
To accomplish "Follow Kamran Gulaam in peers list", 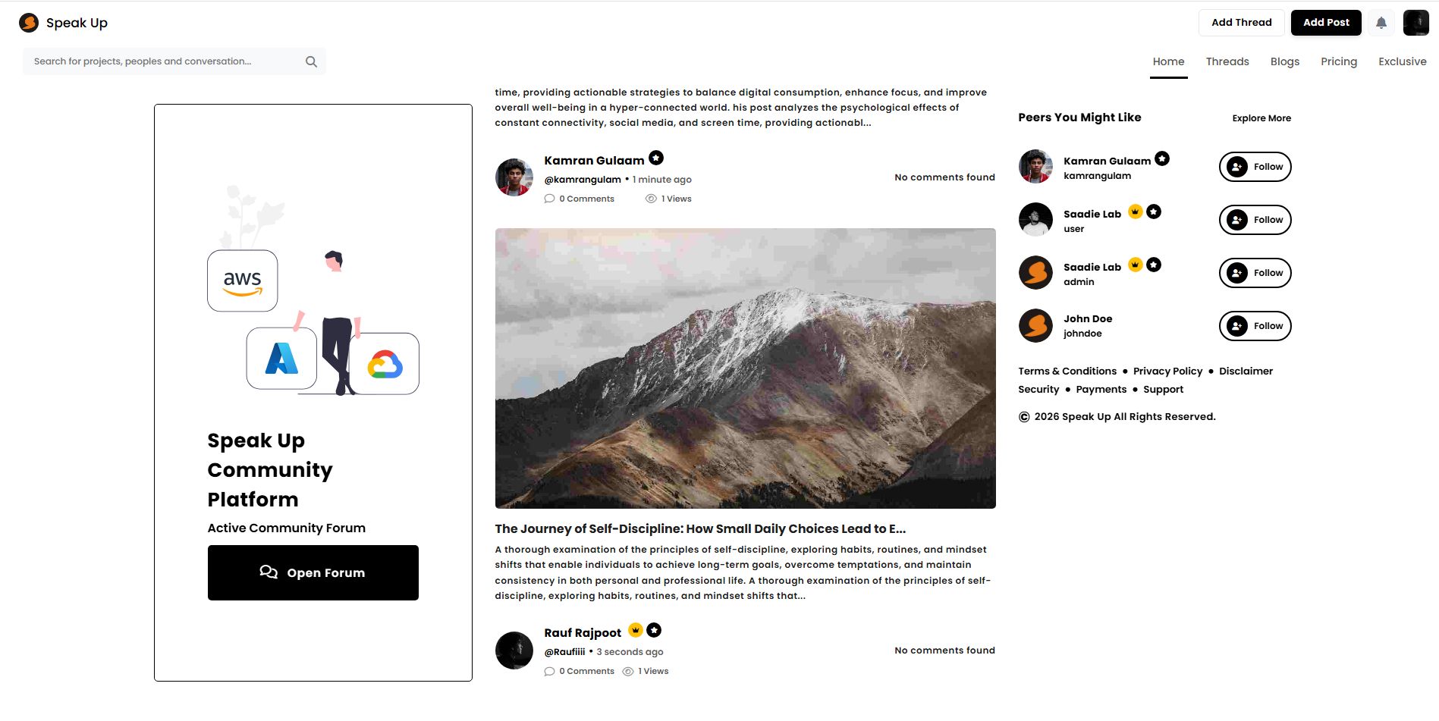I will (x=1255, y=167).
